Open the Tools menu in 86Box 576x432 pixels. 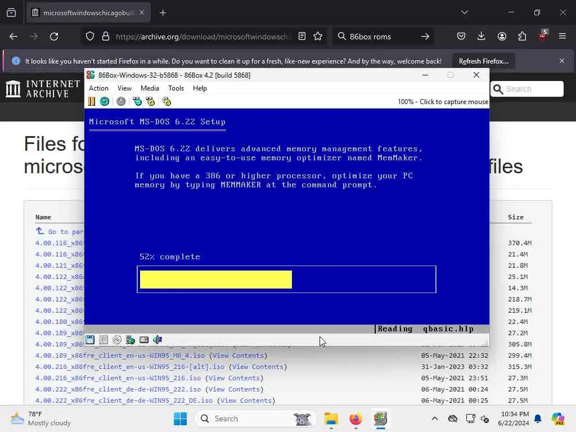(176, 88)
